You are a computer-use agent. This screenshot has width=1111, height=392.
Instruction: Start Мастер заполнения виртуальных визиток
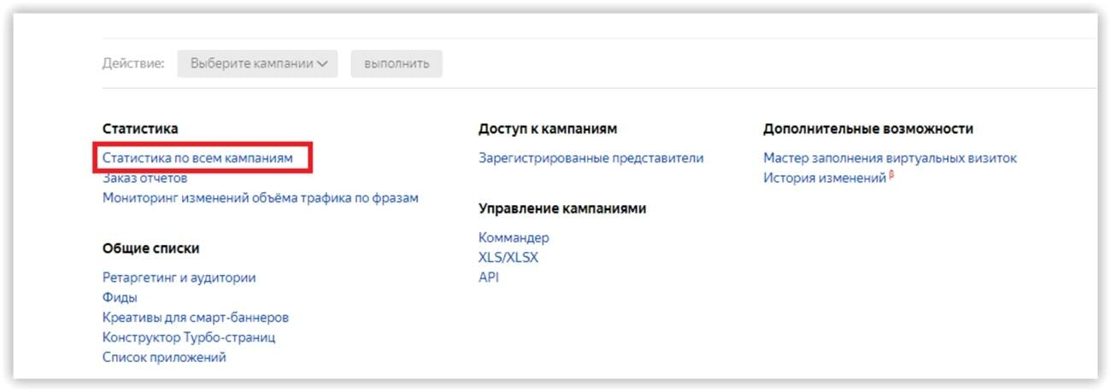tap(890, 158)
